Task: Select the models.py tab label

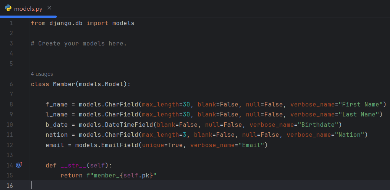Action: pyautogui.click(x=28, y=8)
